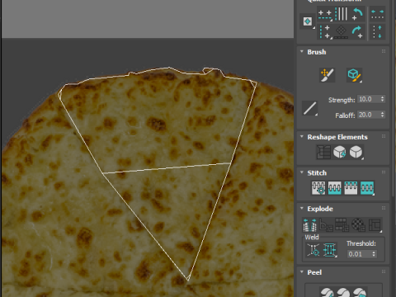Click the middle Peel Mode icon
396x297 pixels.
coord(343,292)
